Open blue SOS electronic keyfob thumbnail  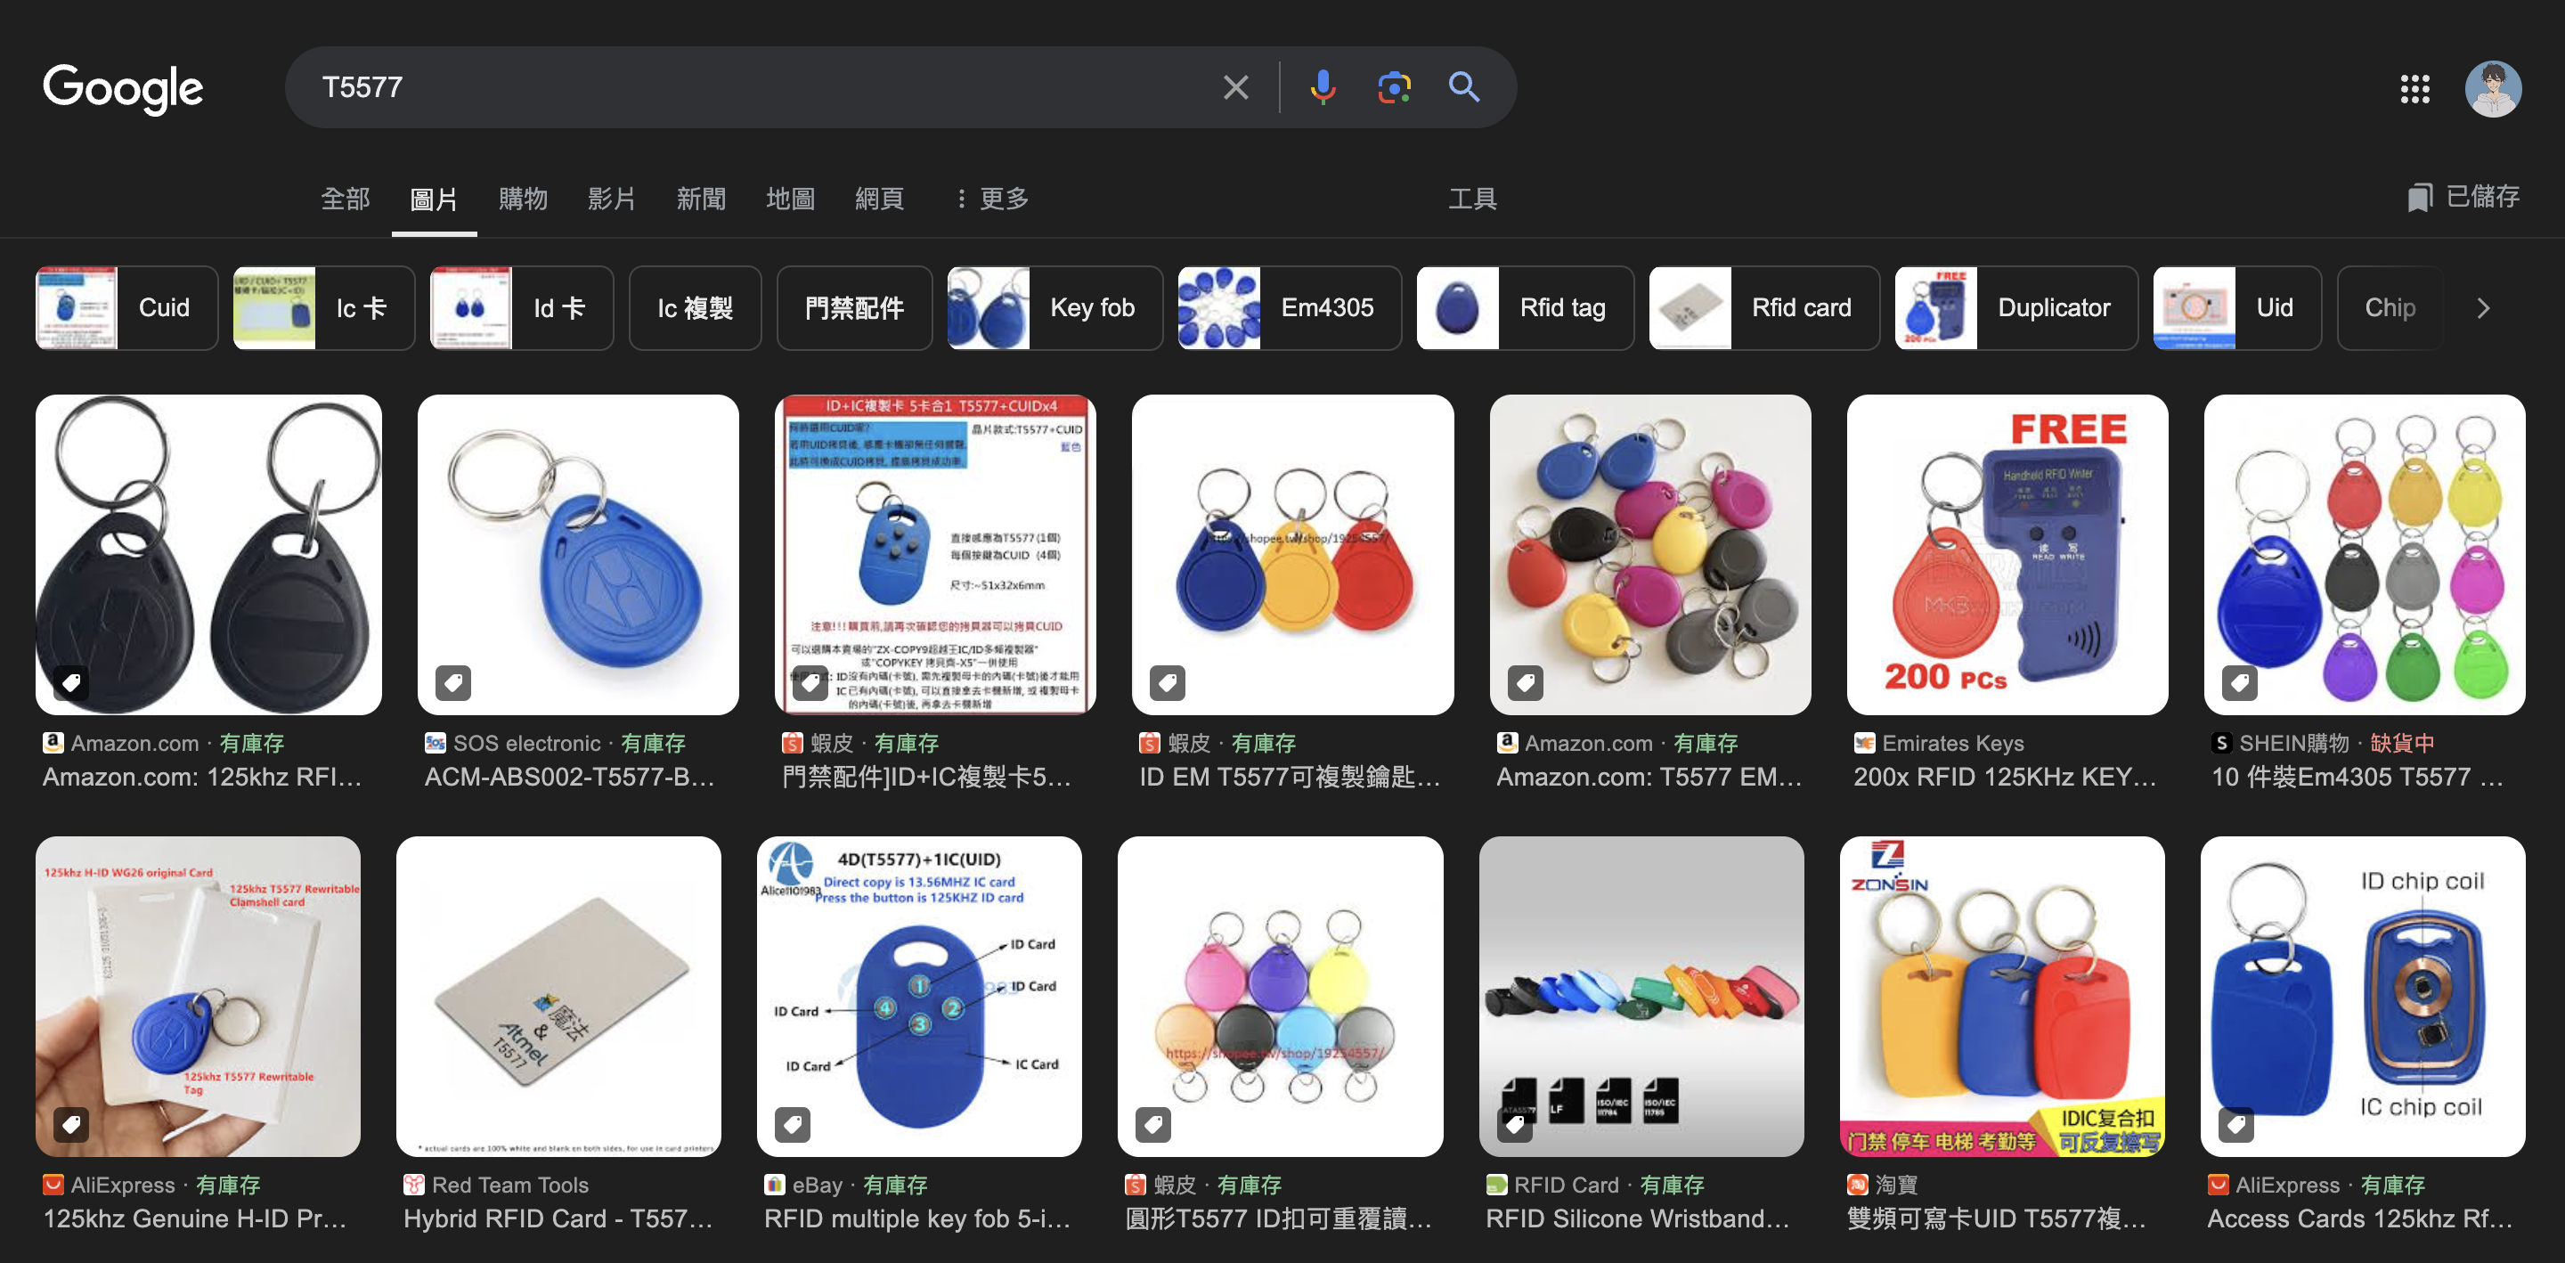[x=577, y=554]
